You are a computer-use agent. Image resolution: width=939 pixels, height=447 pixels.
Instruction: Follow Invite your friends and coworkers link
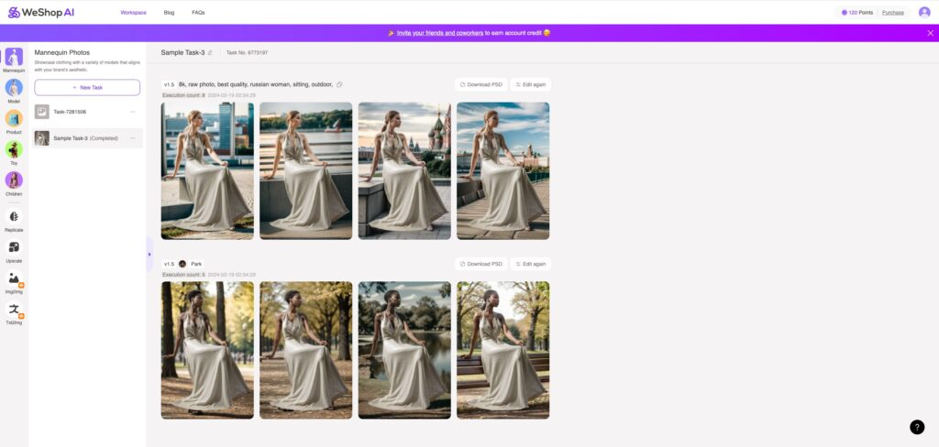[440, 33]
